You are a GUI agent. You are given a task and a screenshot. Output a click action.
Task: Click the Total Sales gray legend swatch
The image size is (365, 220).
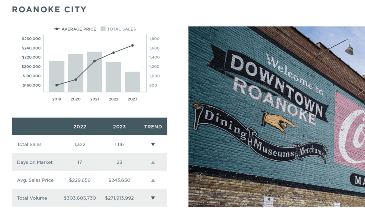click(103, 29)
